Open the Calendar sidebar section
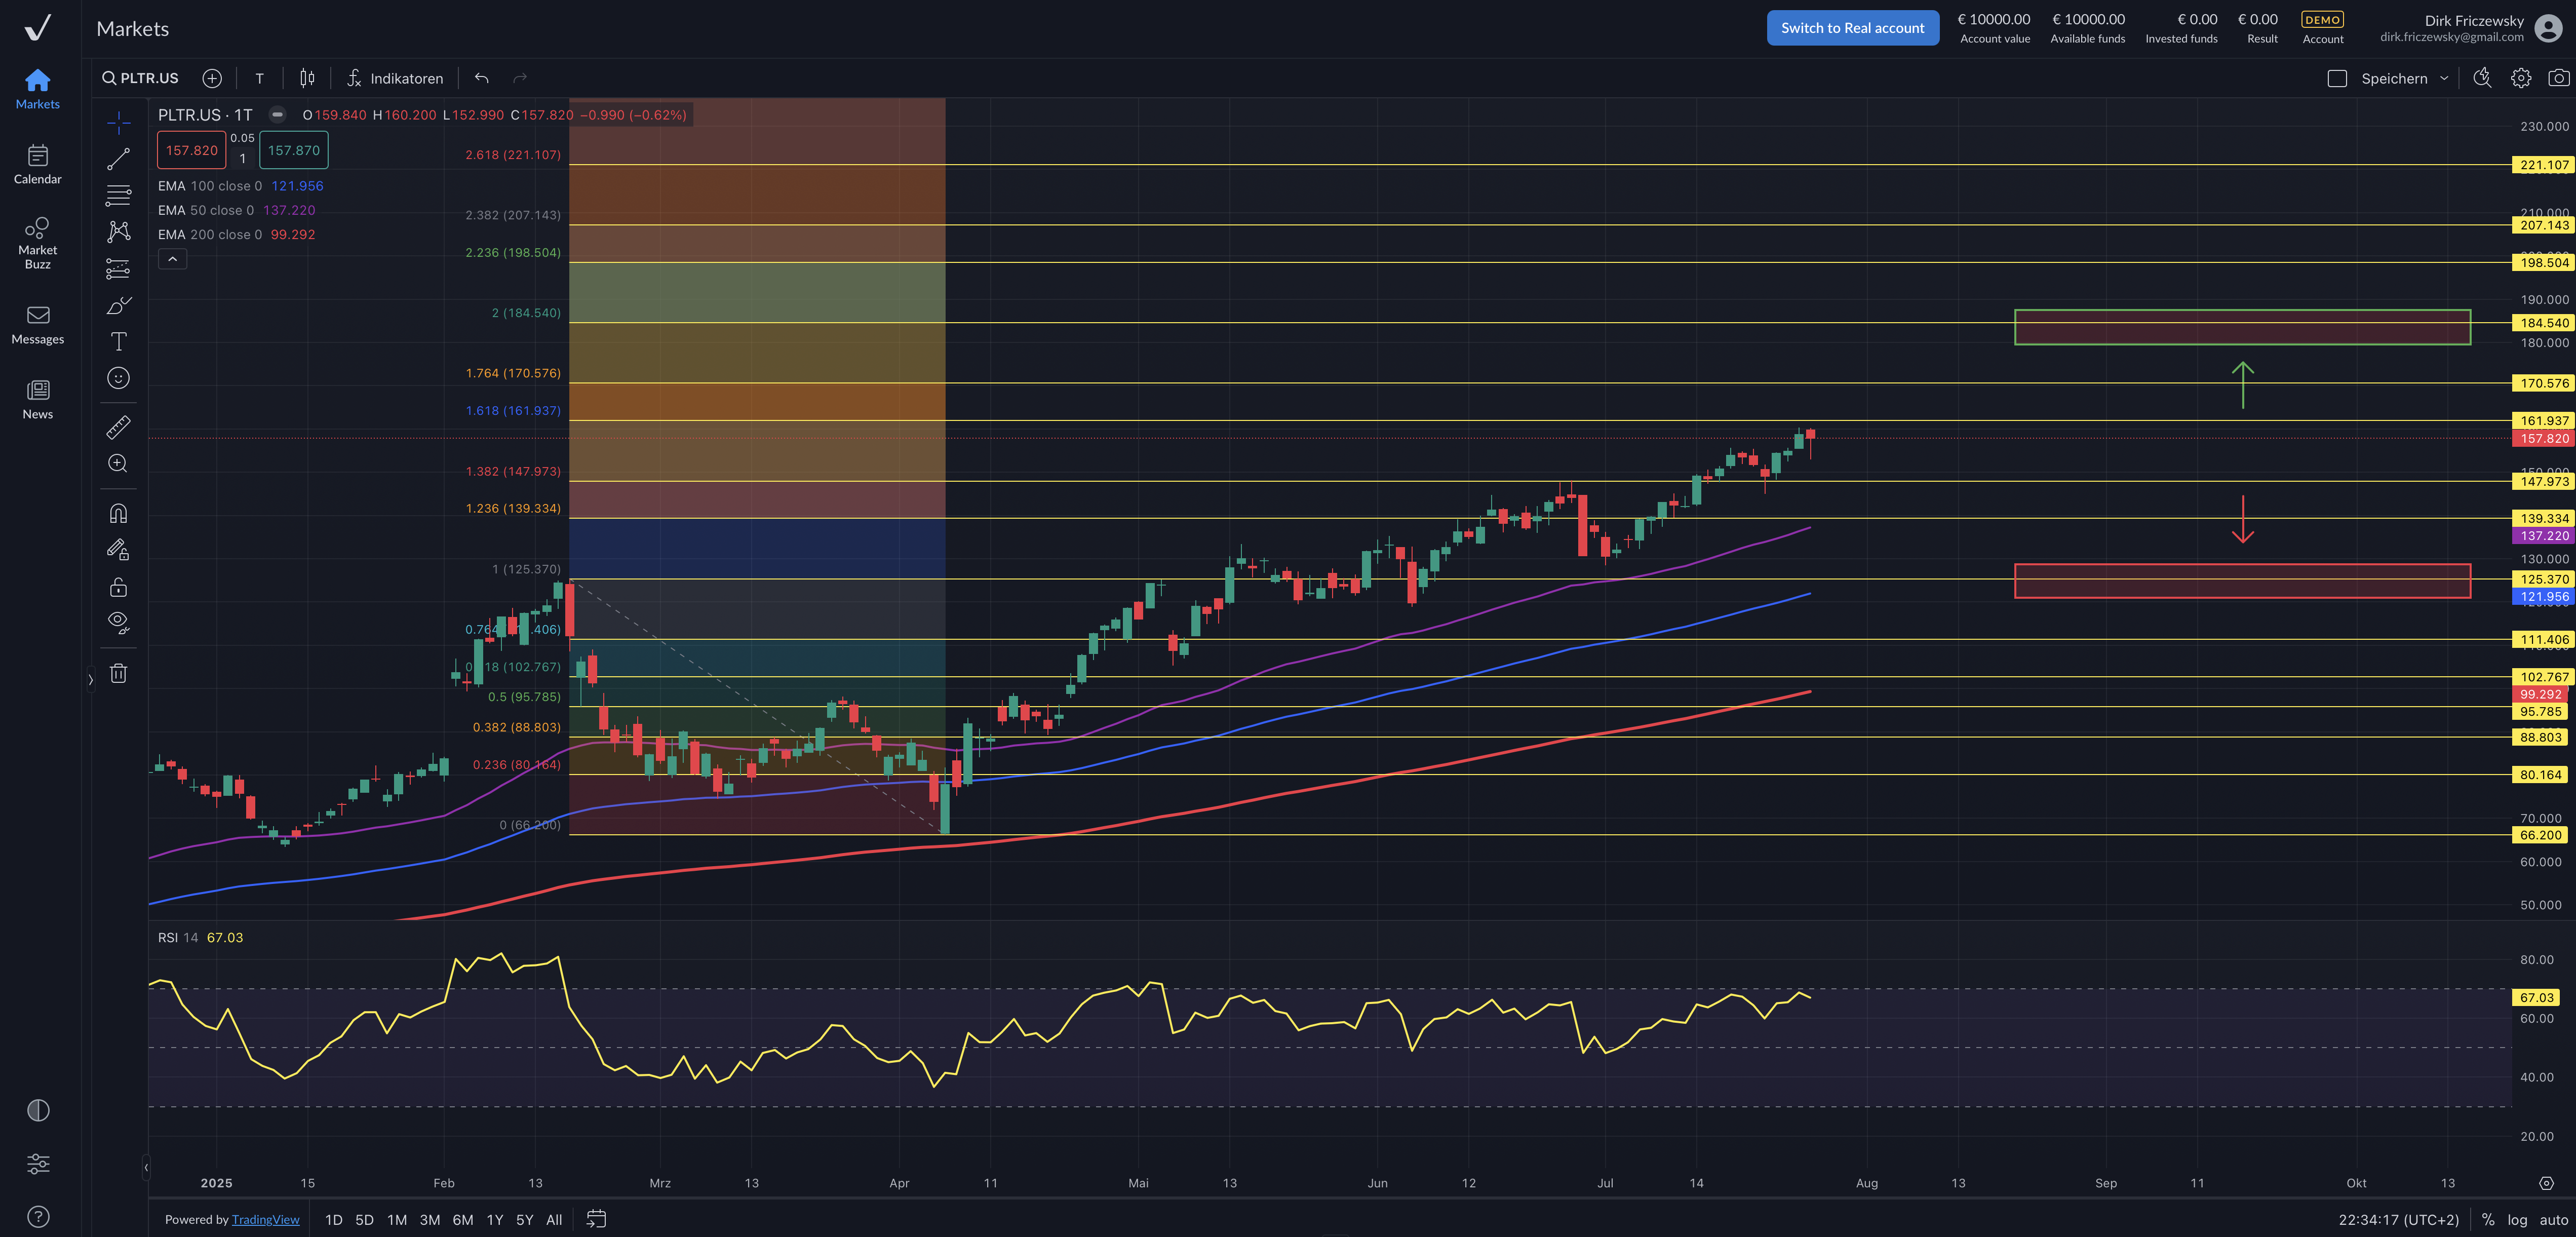The width and height of the screenshot is (2576, 1237). [38, 164]
